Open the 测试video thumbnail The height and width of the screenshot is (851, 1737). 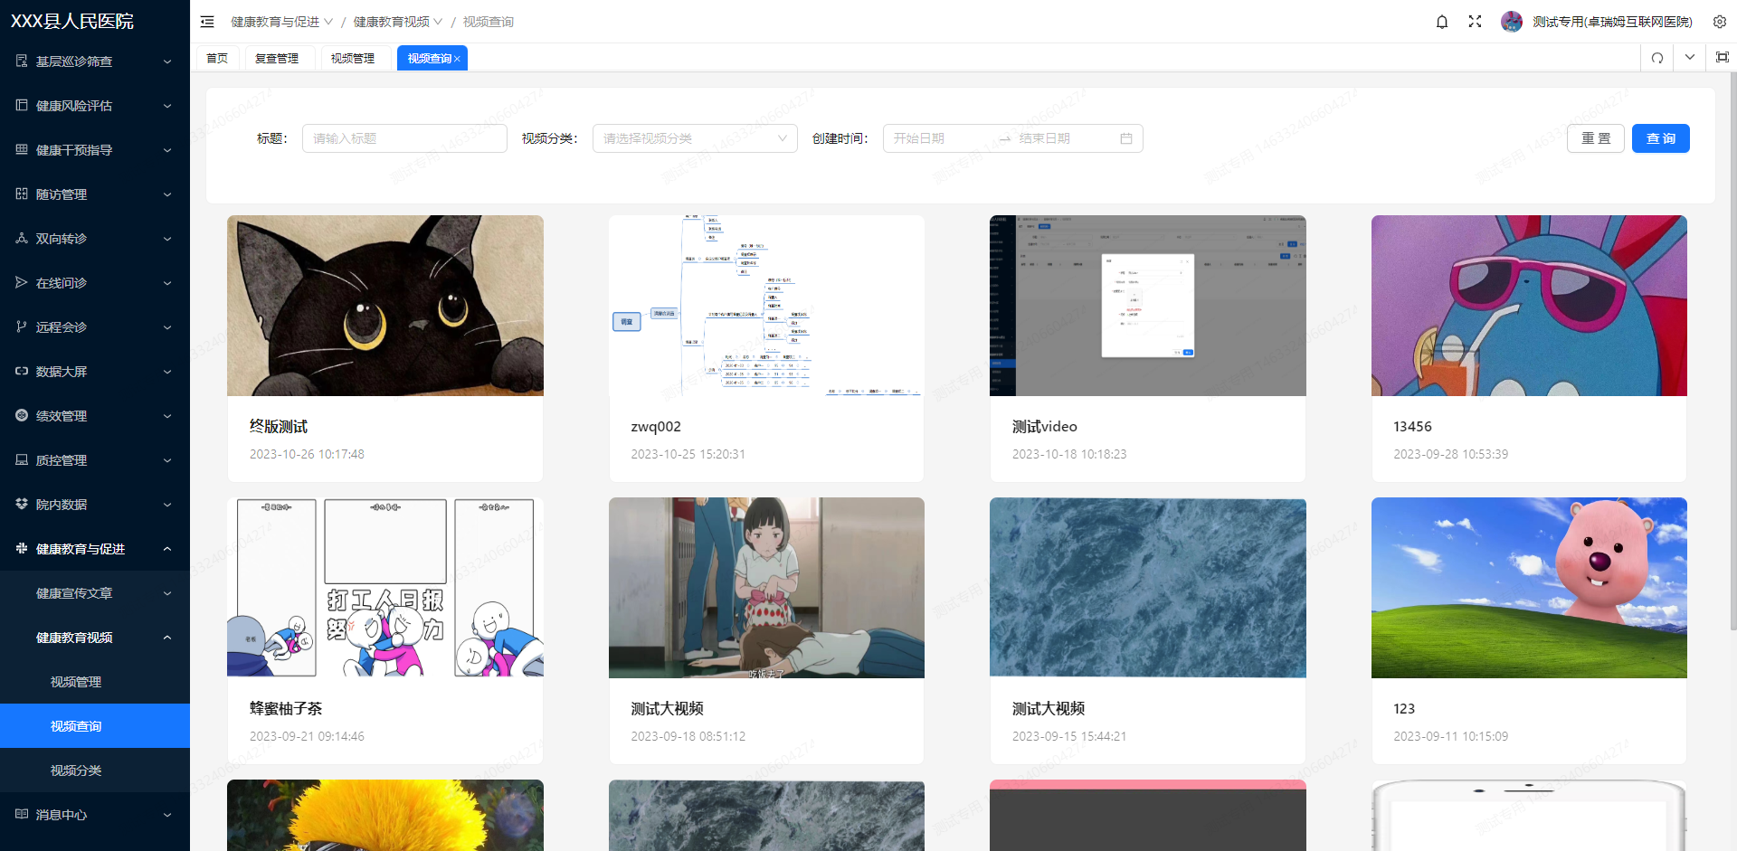(x=1148, y=306)
